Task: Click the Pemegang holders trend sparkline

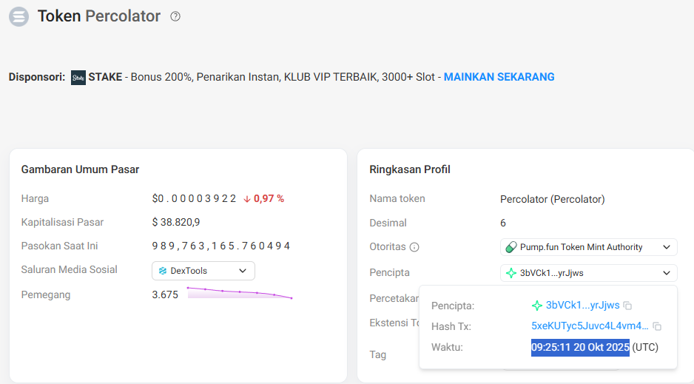Action: point(240,293)
